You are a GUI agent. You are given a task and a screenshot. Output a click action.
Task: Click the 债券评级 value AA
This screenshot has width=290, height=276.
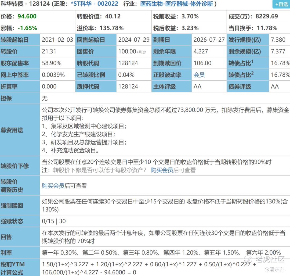(x=275, y=87)
